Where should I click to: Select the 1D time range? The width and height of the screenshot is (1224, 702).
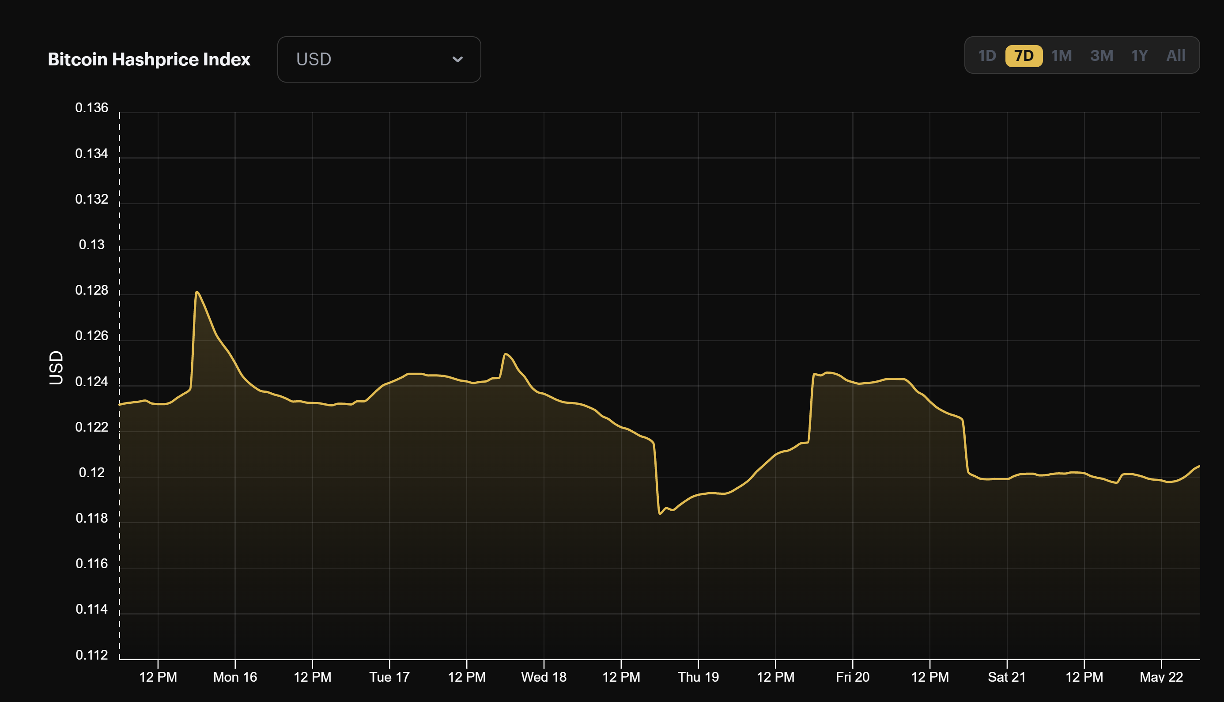987,56
